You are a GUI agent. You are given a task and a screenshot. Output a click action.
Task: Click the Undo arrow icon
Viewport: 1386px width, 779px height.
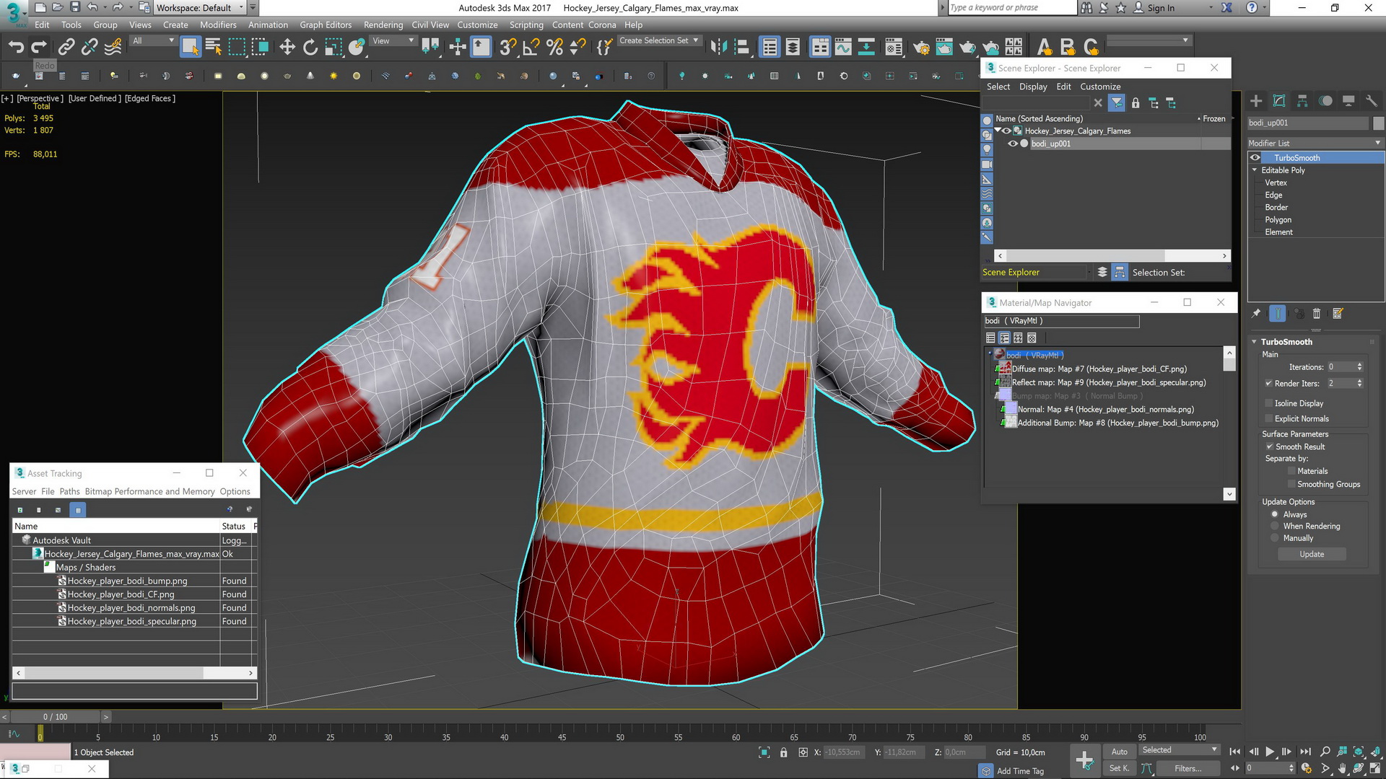16,47
